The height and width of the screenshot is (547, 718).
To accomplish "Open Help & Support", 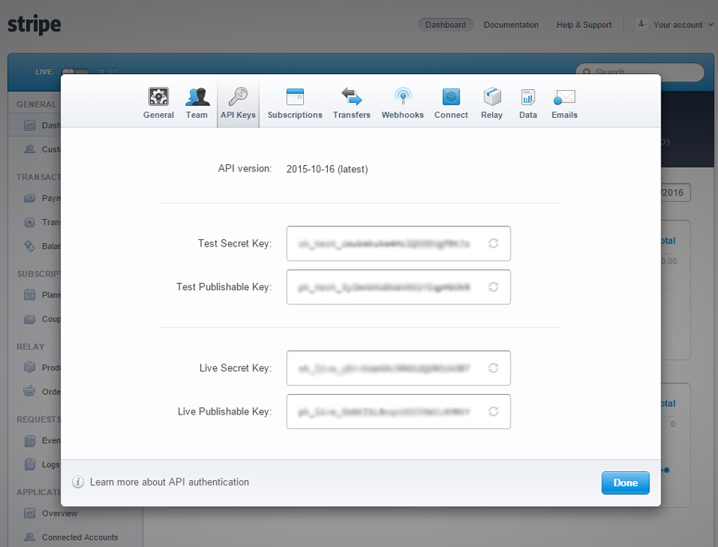I will pos(584,25).
